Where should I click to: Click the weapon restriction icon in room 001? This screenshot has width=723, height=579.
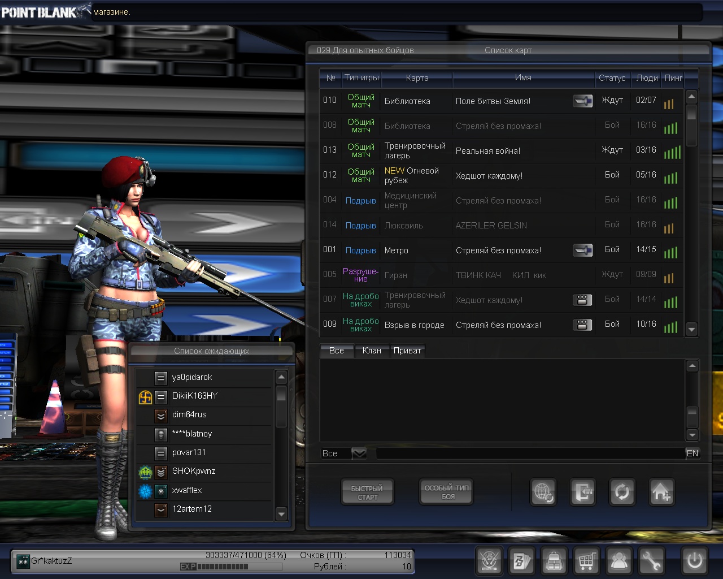tap(582, 250)
